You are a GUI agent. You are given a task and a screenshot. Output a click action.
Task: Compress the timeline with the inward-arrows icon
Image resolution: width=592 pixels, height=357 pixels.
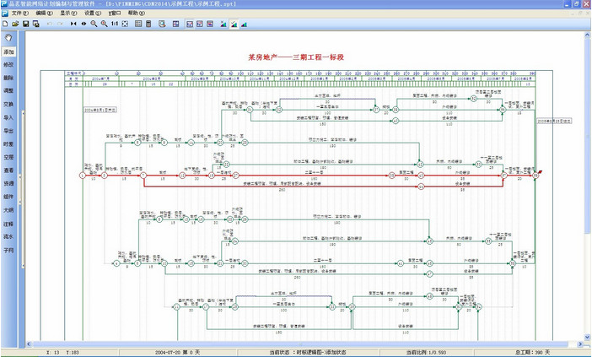coord(73,24)
